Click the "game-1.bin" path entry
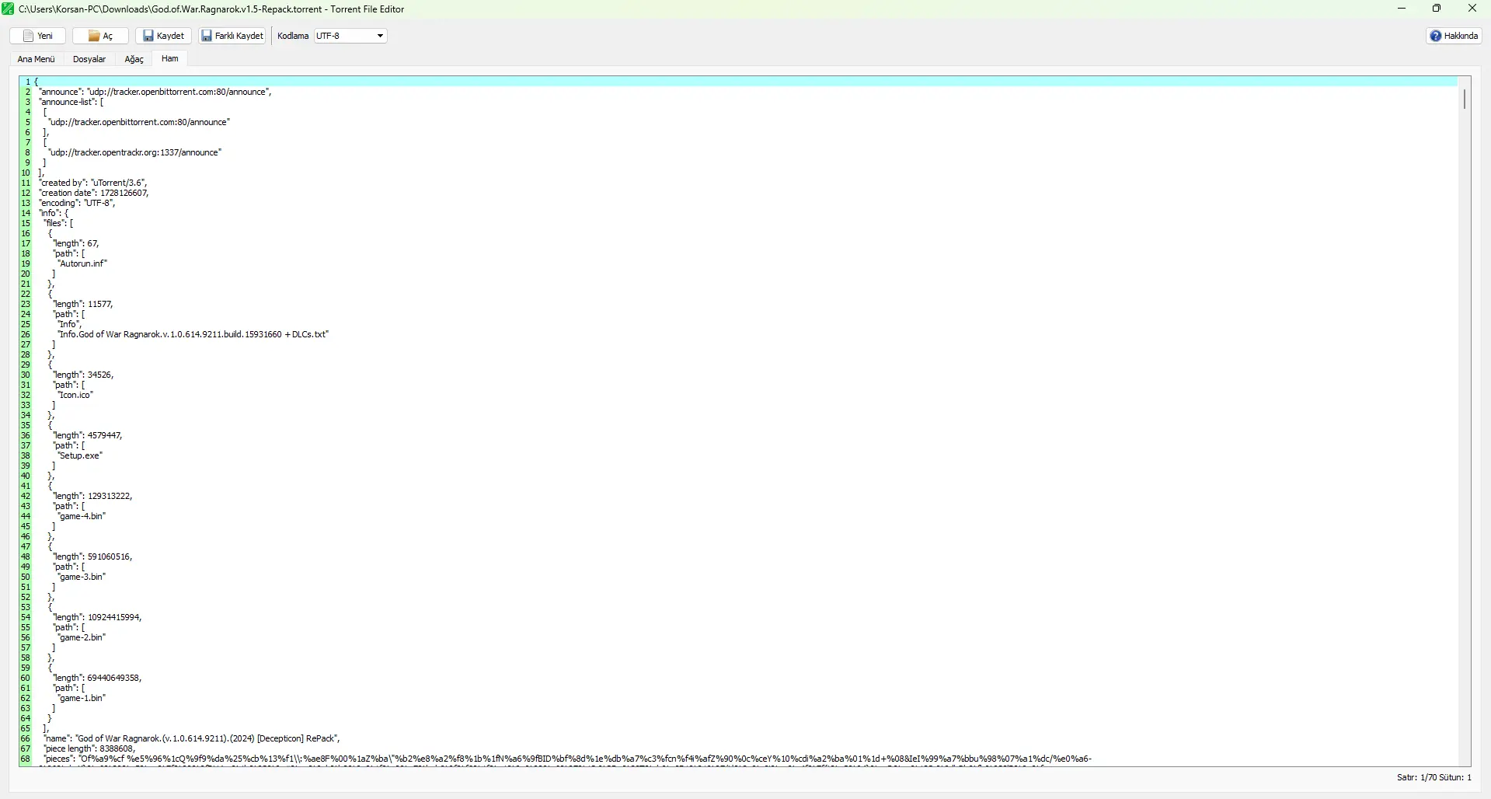This screenshot has height=799, width=1491. click(82, 698)
